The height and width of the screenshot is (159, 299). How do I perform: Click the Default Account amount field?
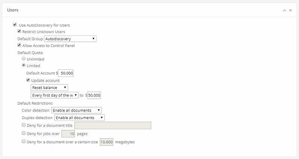click(x=66, y=74)
